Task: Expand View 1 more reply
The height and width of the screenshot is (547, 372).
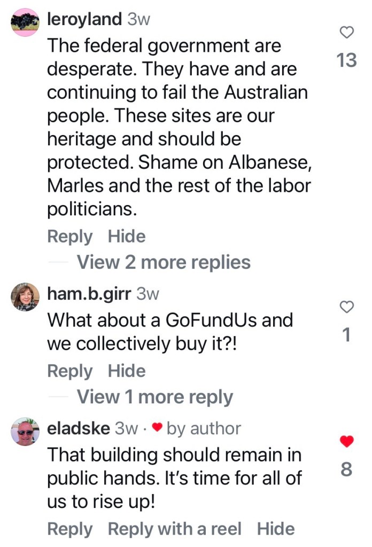Action: coord(155,397)
